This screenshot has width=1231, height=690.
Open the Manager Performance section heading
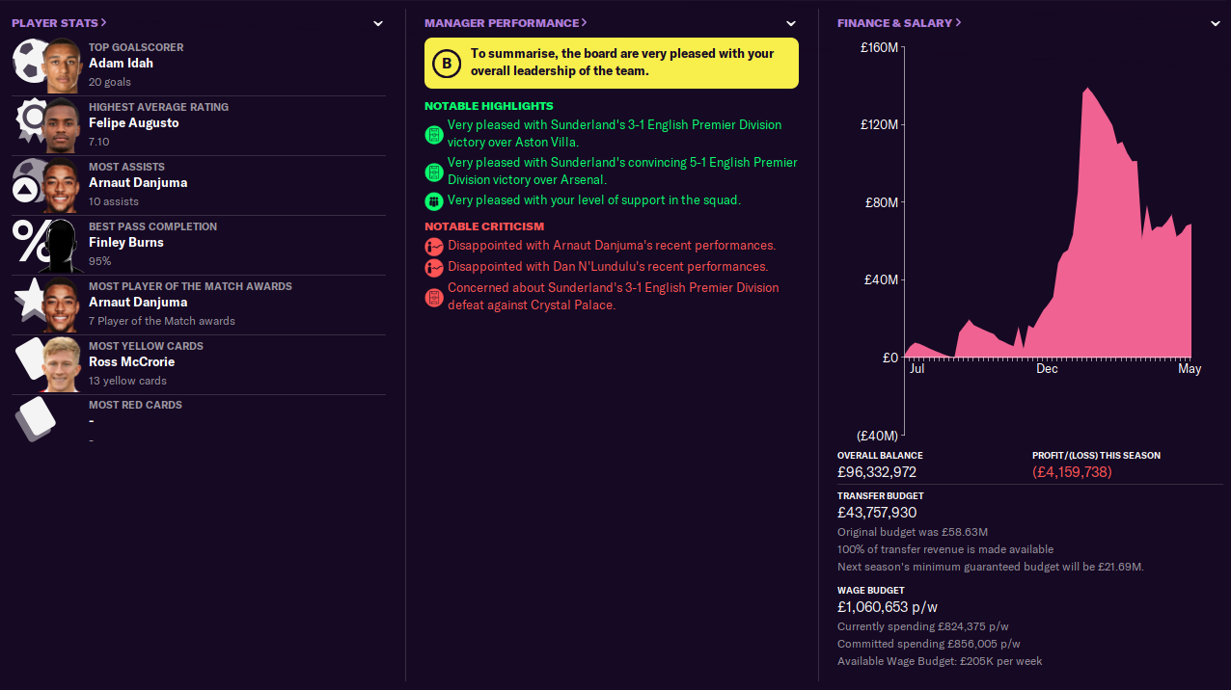pyautogui.click(x=506, y=22)
